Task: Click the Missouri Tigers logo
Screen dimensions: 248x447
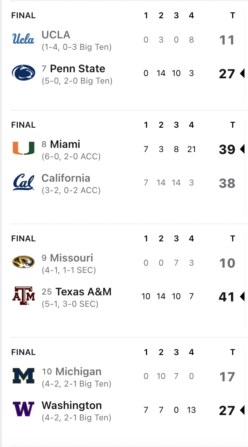Action: tap(24, 262)
